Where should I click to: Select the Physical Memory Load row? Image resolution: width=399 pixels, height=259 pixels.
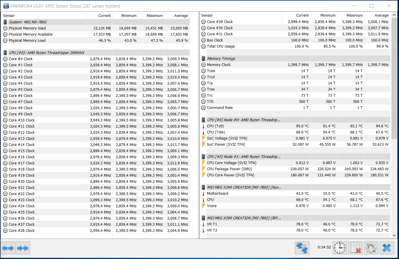27,41
